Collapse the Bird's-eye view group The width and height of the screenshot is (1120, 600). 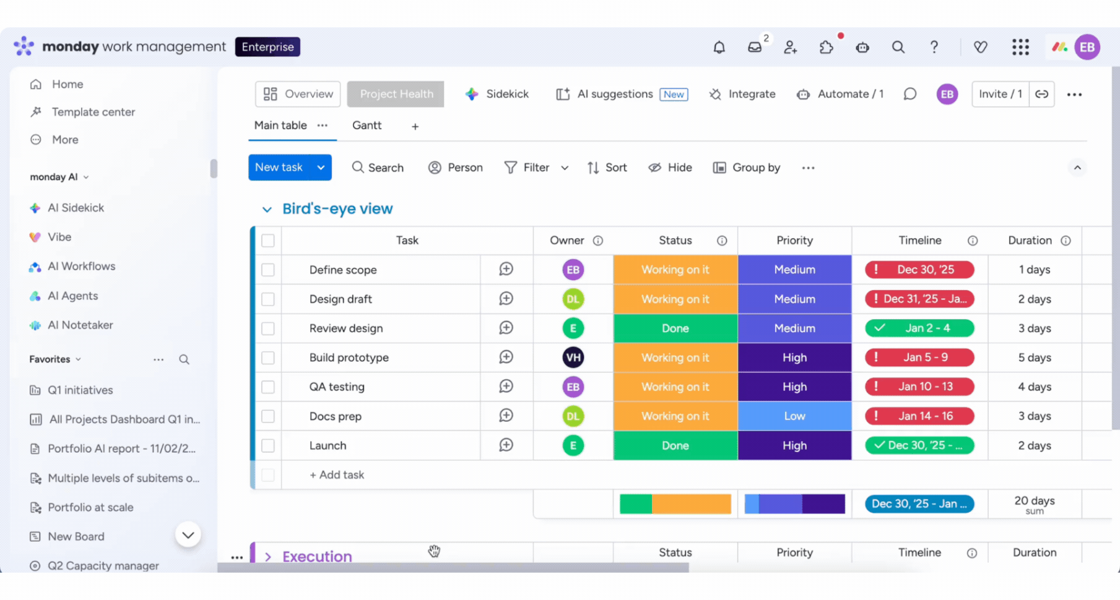pyautogui.click(x=267, y=209)
